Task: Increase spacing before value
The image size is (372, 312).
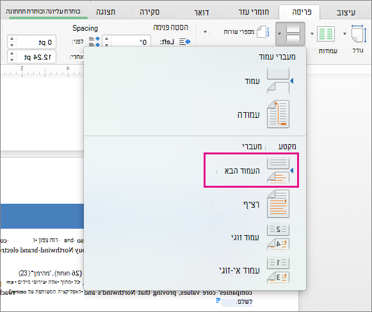Action: point(12,38)
